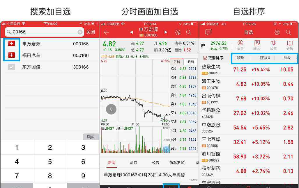
Task: Open the 简况(F10) tab
Action: (177, 163)
